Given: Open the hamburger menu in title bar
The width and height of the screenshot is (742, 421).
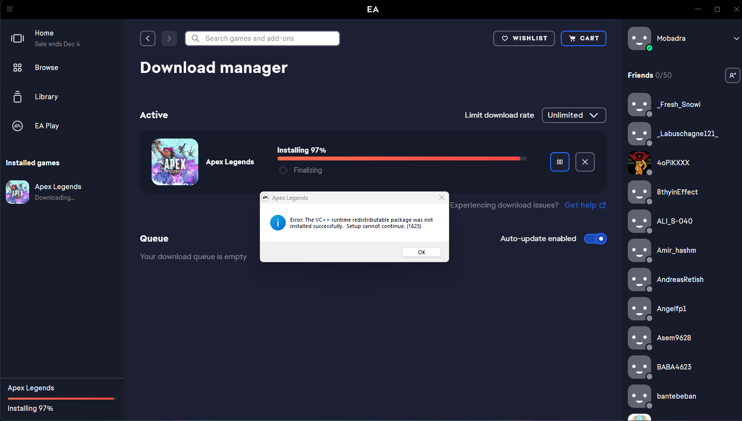Looking at the screenshot, I should click(x=10, y=9).
